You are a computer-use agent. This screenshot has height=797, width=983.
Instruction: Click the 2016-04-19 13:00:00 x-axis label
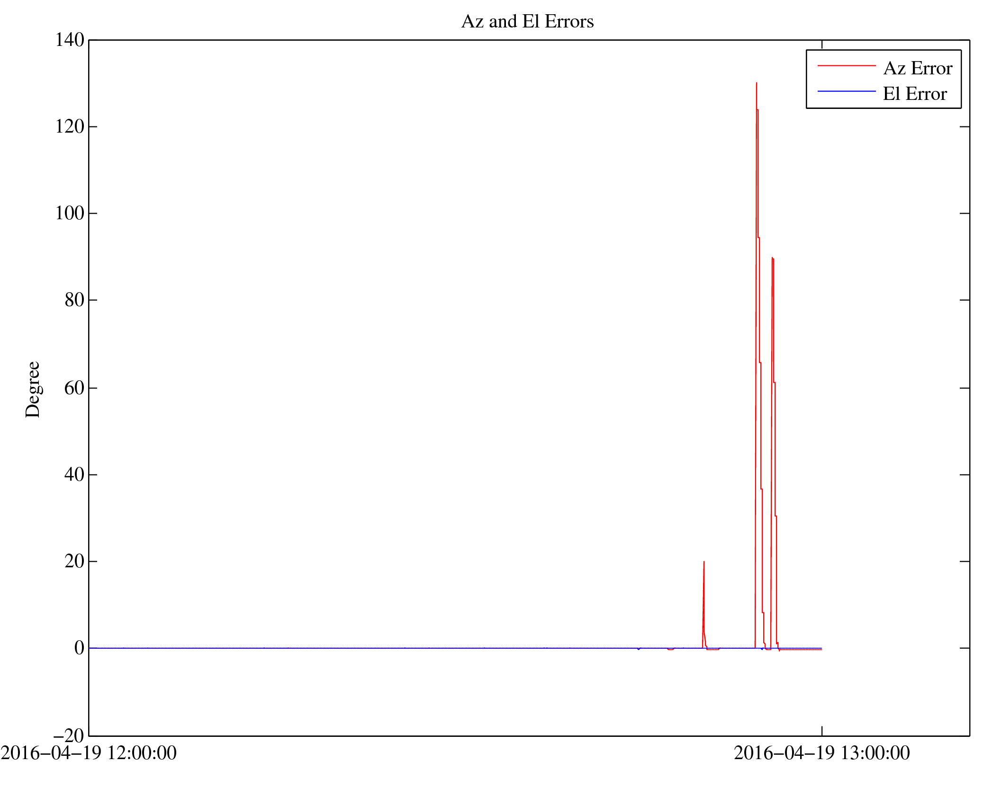point(821,753)
